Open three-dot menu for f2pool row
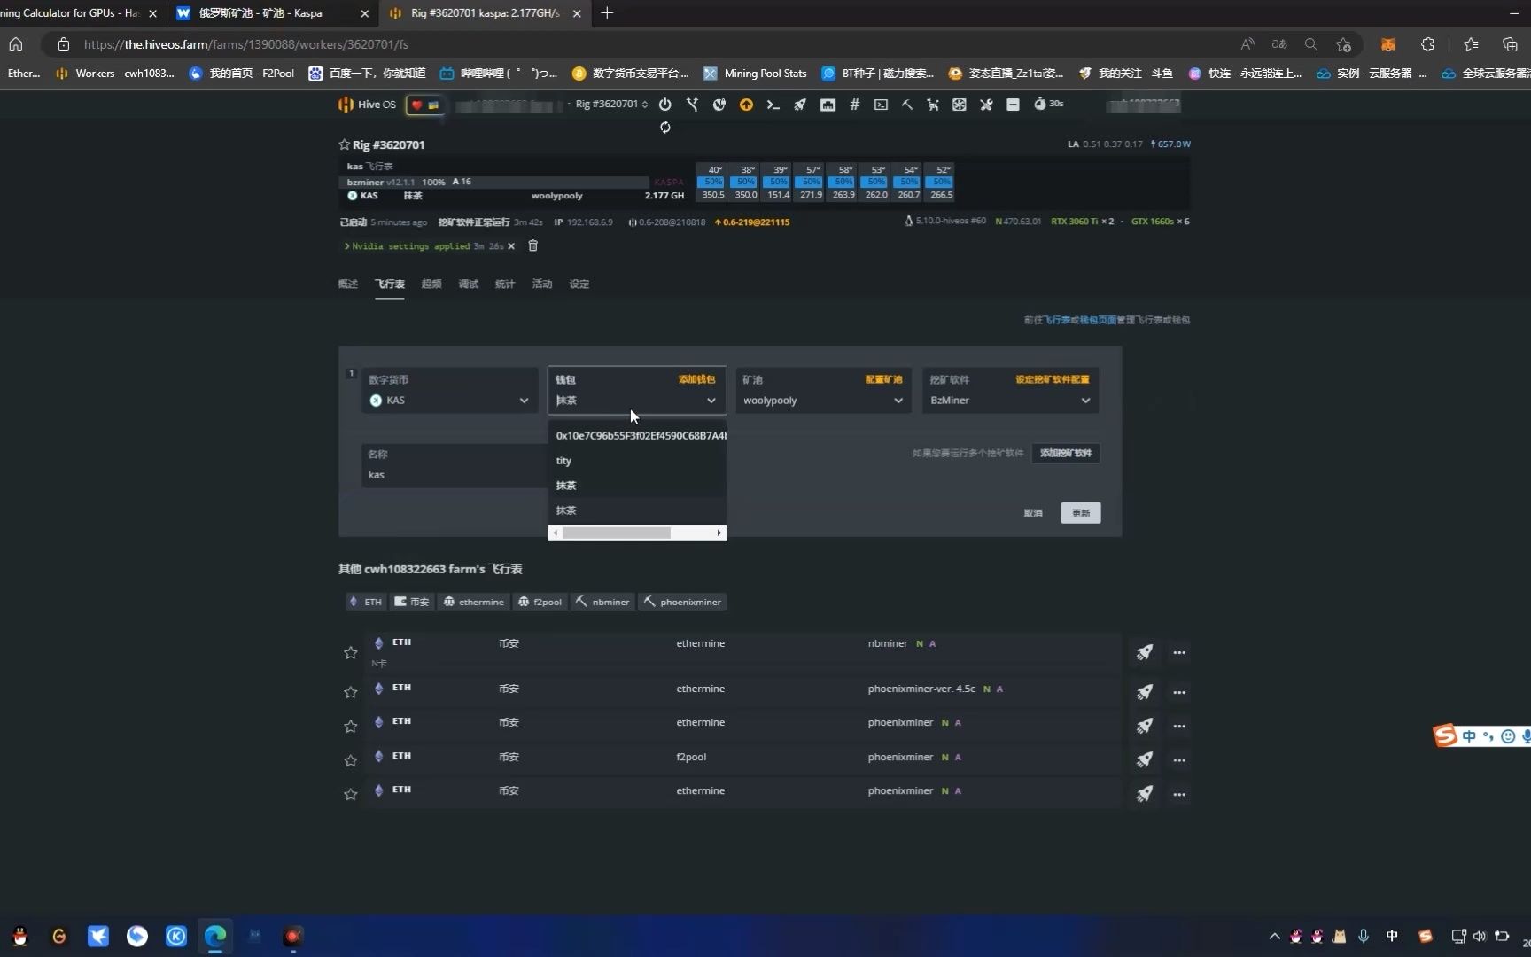 (x=1178, y=760)
